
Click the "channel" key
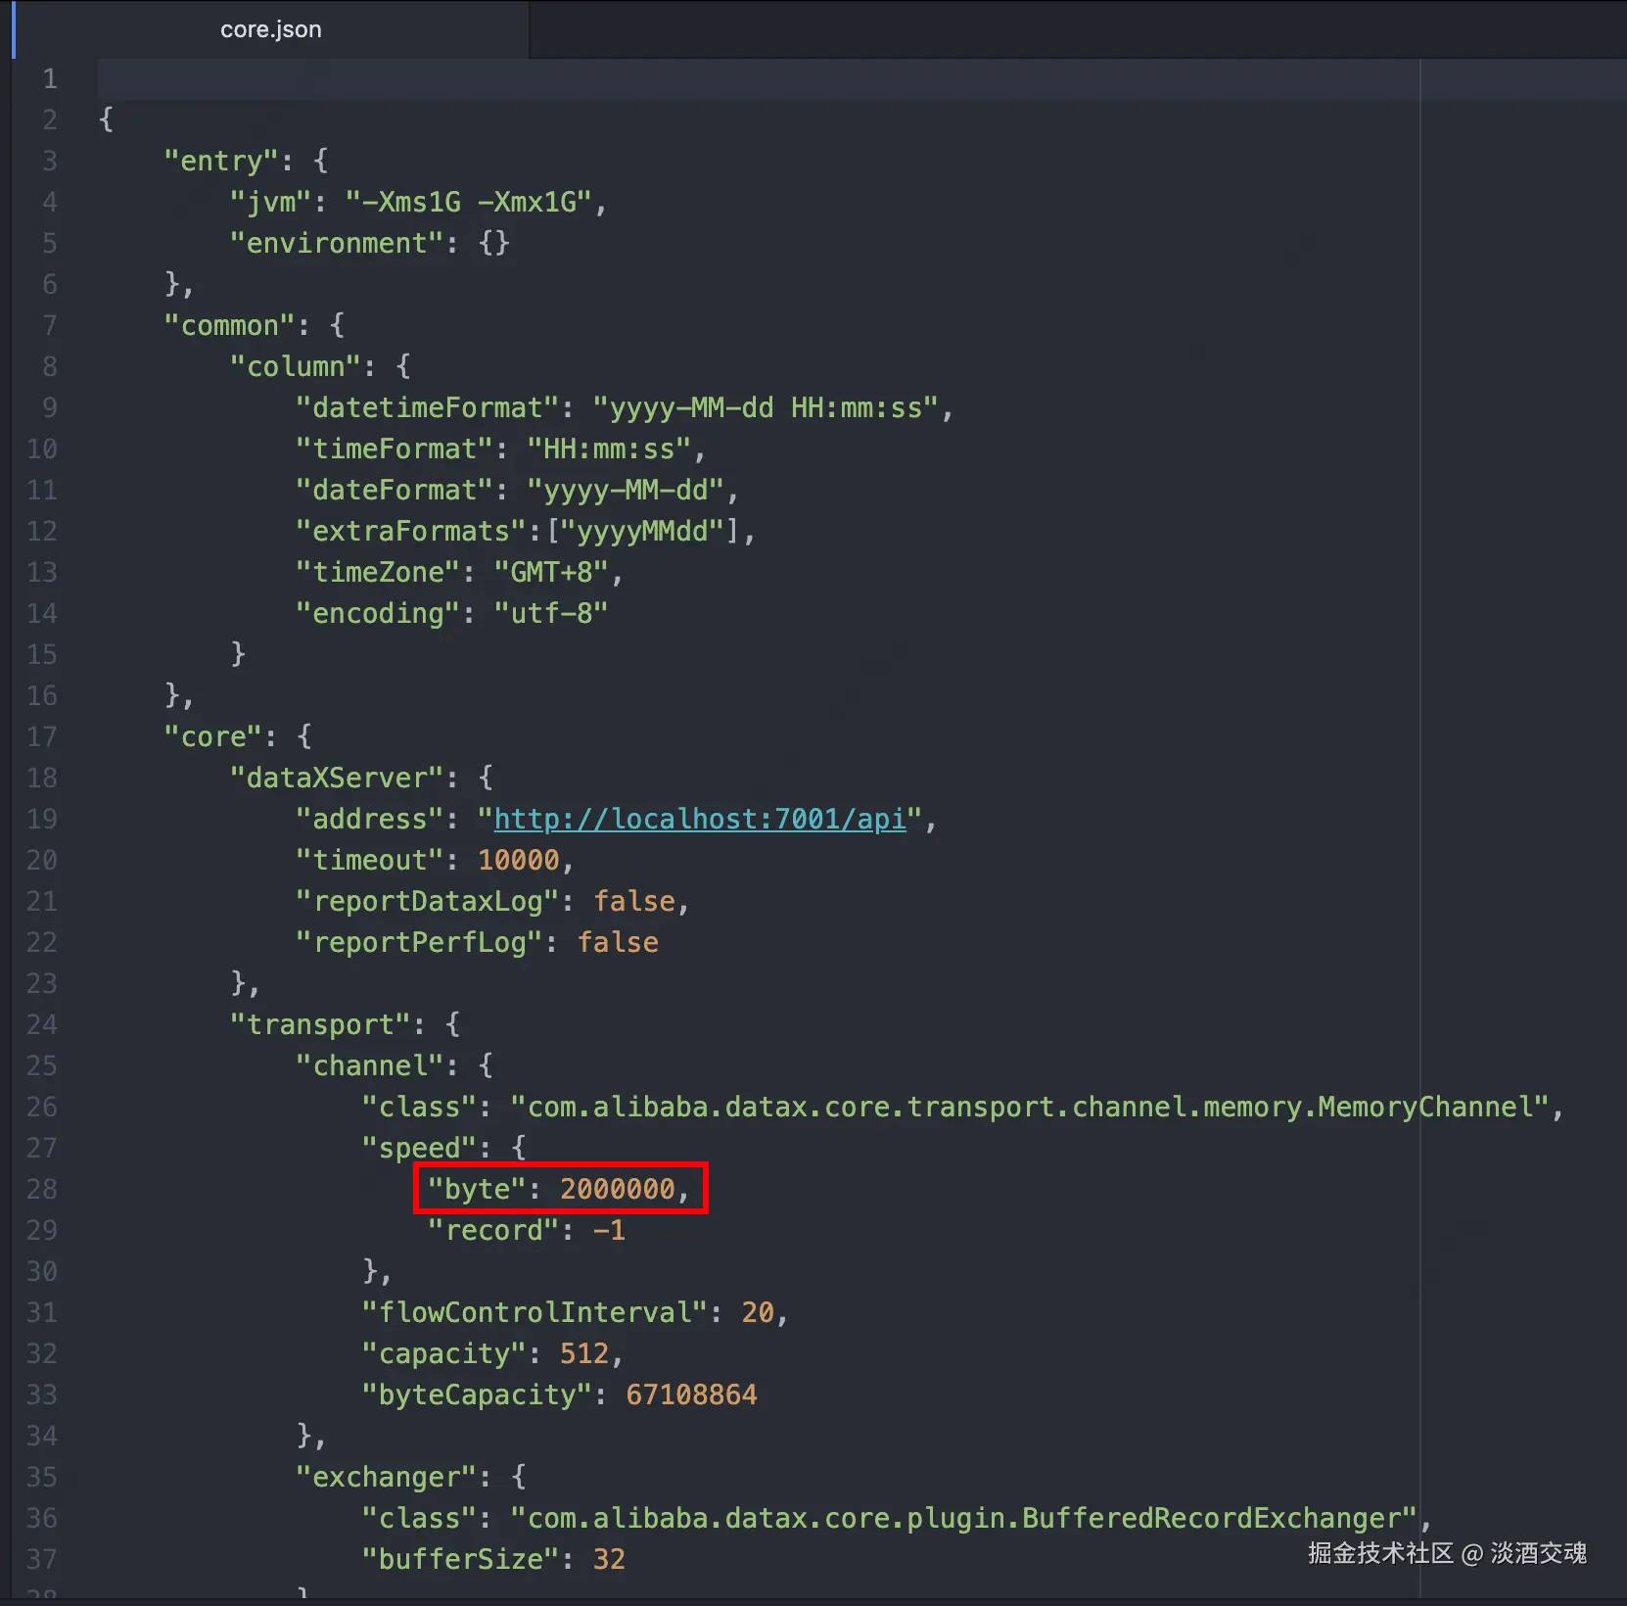pos(369,1065)
